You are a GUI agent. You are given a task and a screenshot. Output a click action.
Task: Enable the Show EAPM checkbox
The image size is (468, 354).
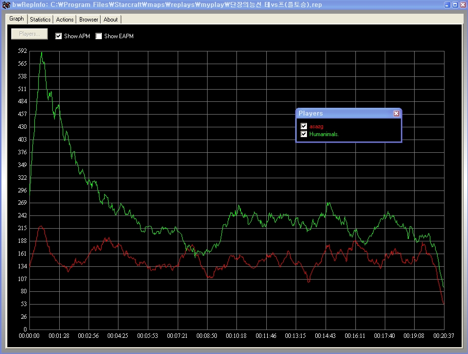(x=99, y=36)
